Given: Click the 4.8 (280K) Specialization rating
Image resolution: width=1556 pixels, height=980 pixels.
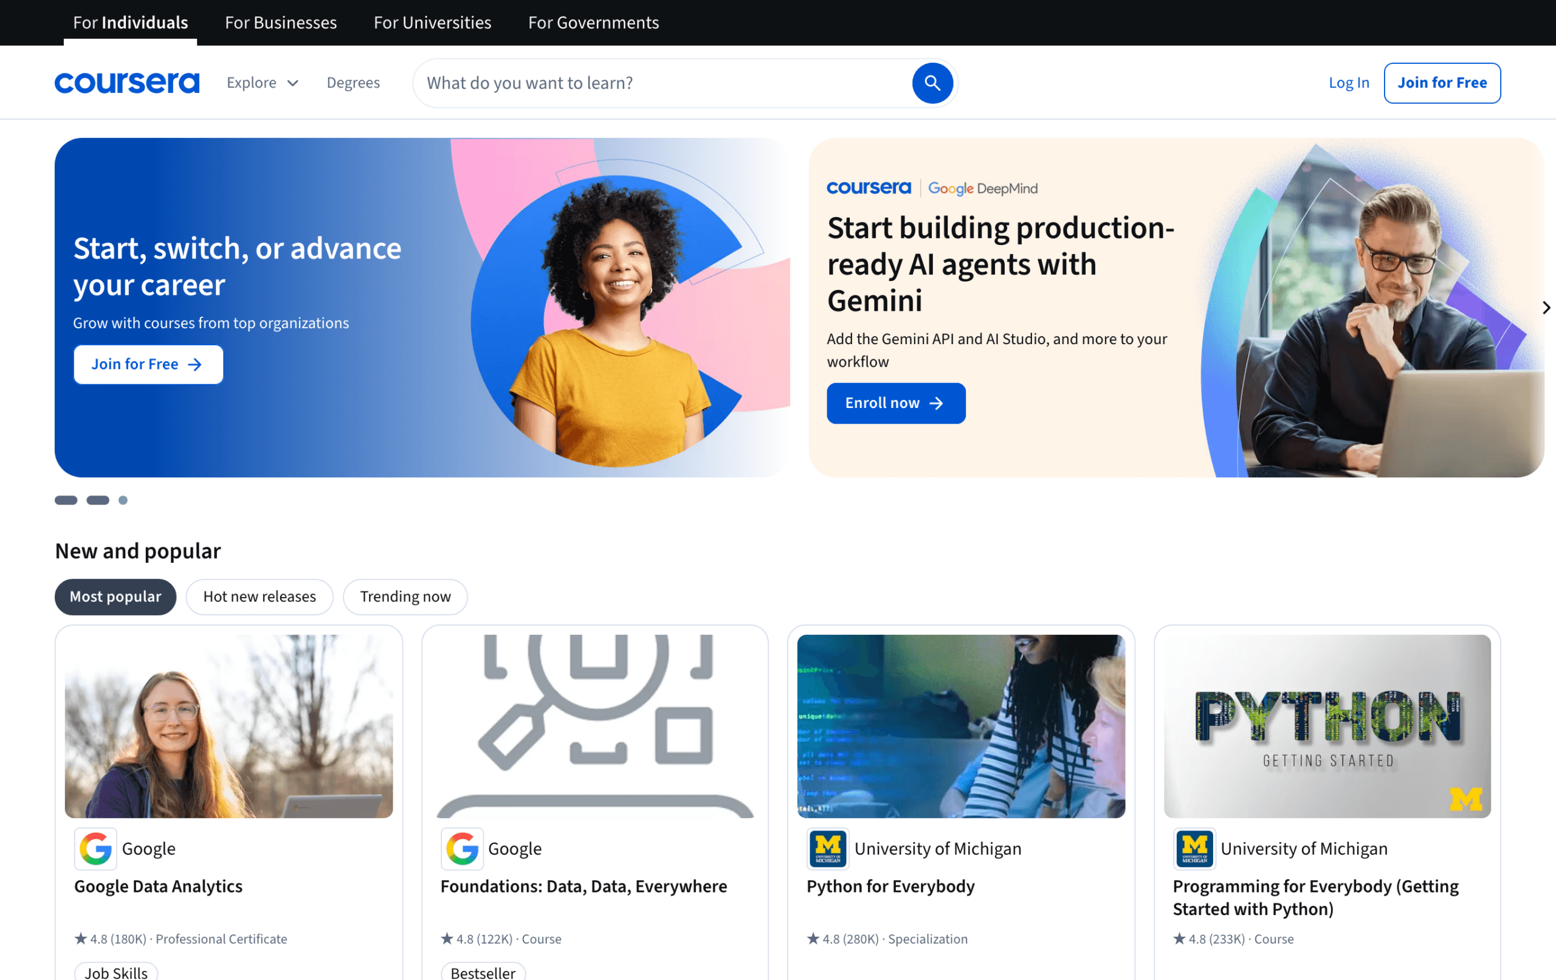Looking at the screenshot, I should [887, 939].
